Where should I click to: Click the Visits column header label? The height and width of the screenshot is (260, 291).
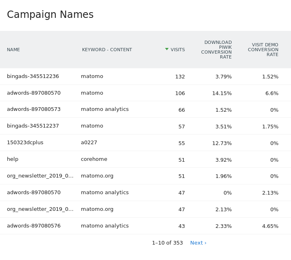coord(178,50)
